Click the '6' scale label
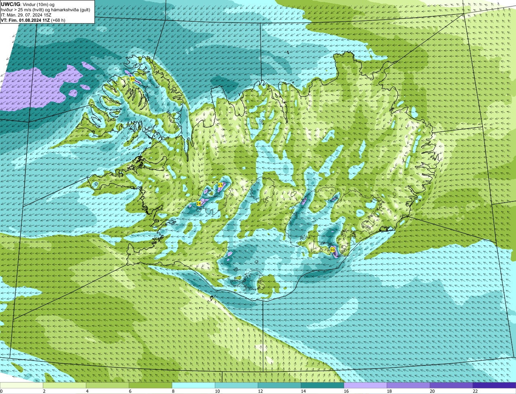 point(130,391)
